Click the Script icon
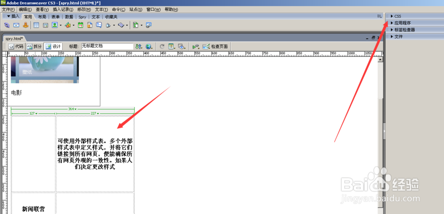This screenshot has width=444, height=214. [x=121, y=25]
